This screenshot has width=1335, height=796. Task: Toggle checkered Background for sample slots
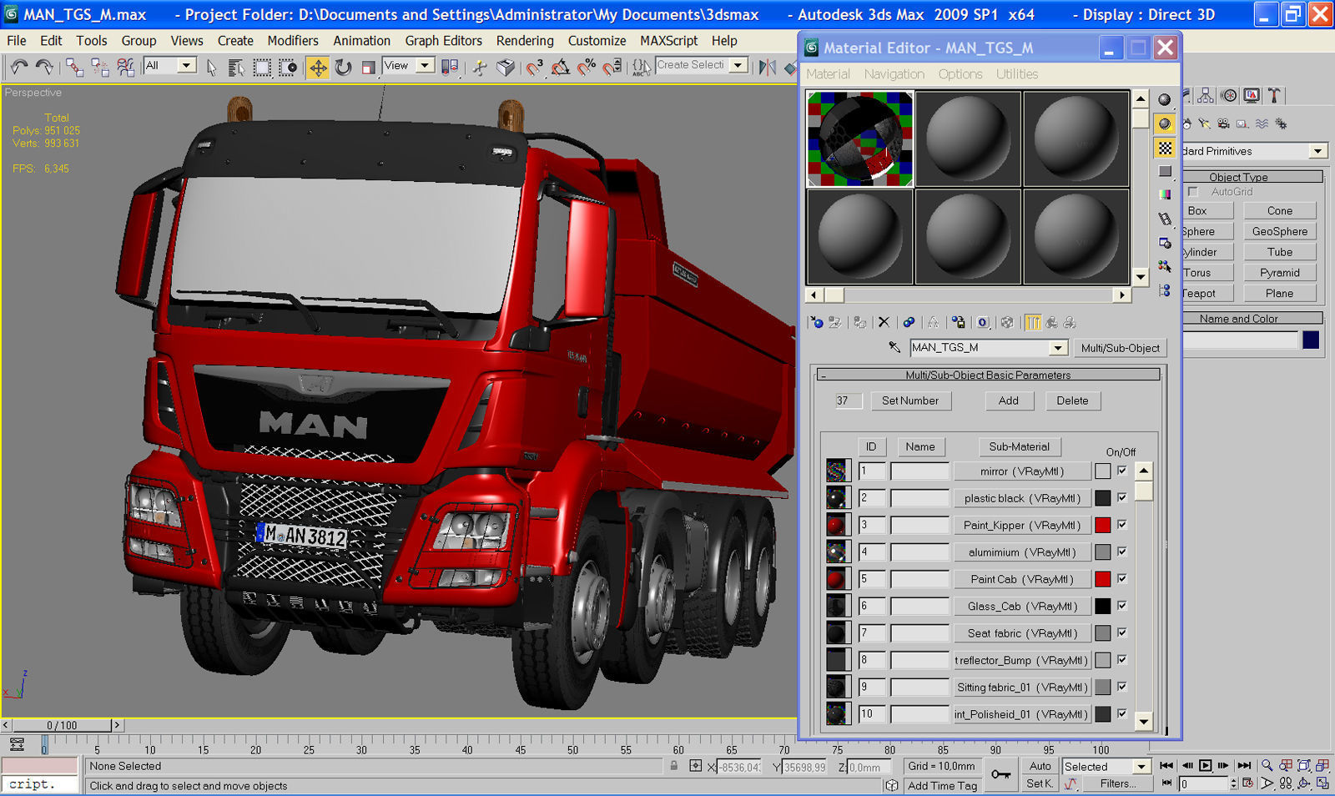(1164, 148)
